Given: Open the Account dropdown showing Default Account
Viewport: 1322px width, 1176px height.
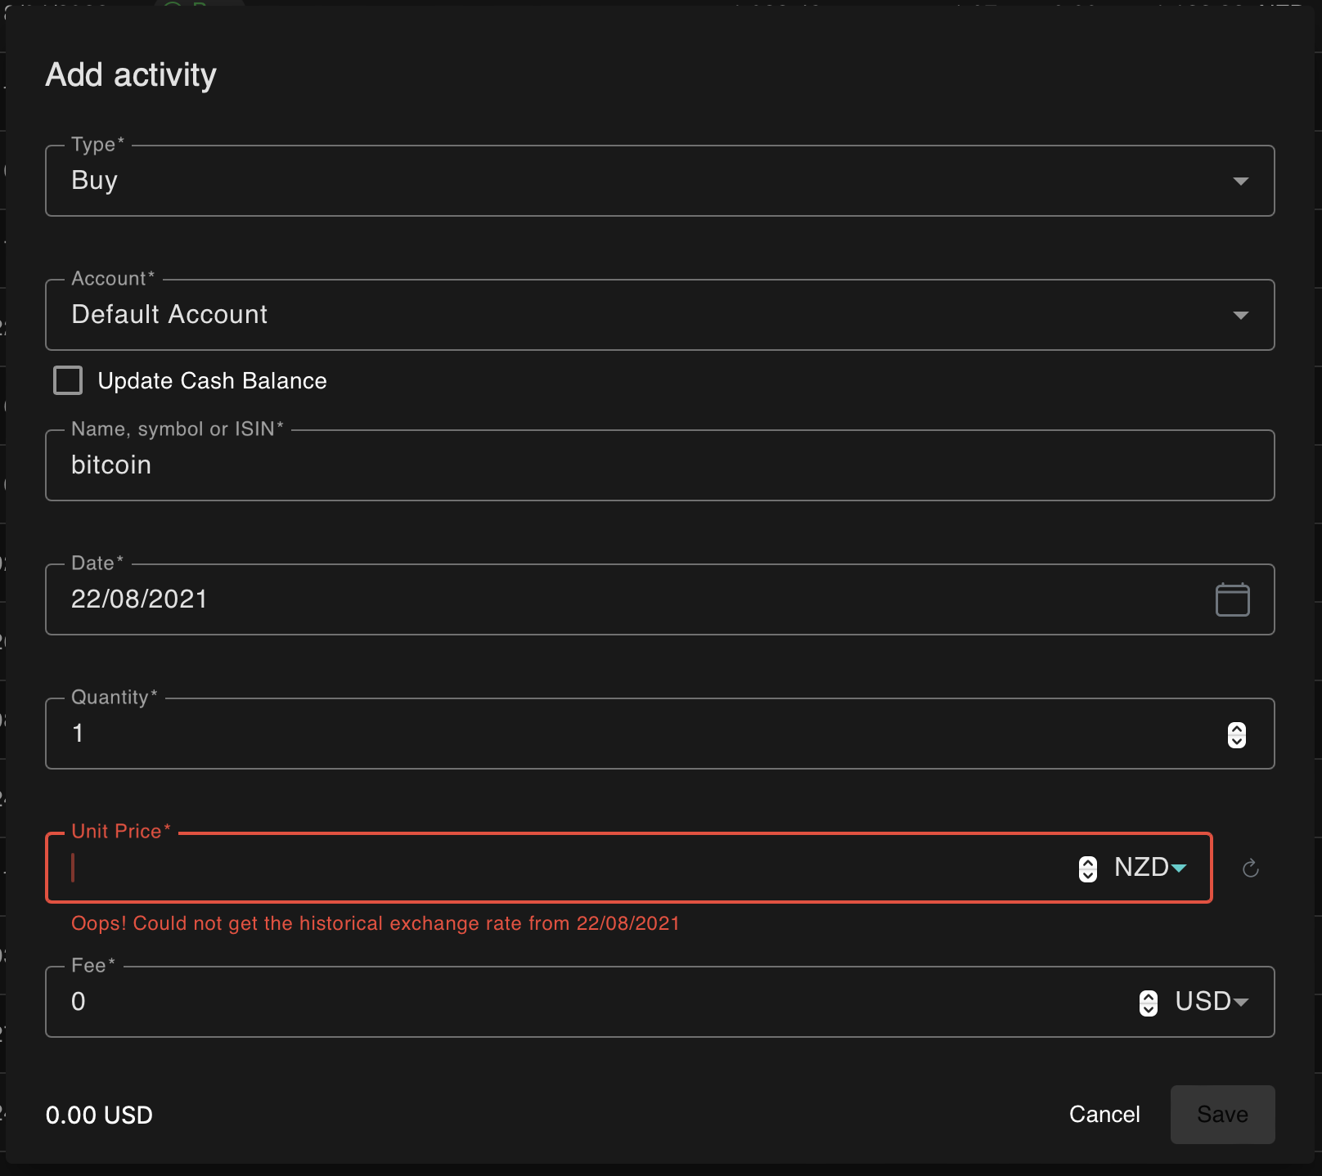Looking at the screenshot, I should coord(1241,314).
